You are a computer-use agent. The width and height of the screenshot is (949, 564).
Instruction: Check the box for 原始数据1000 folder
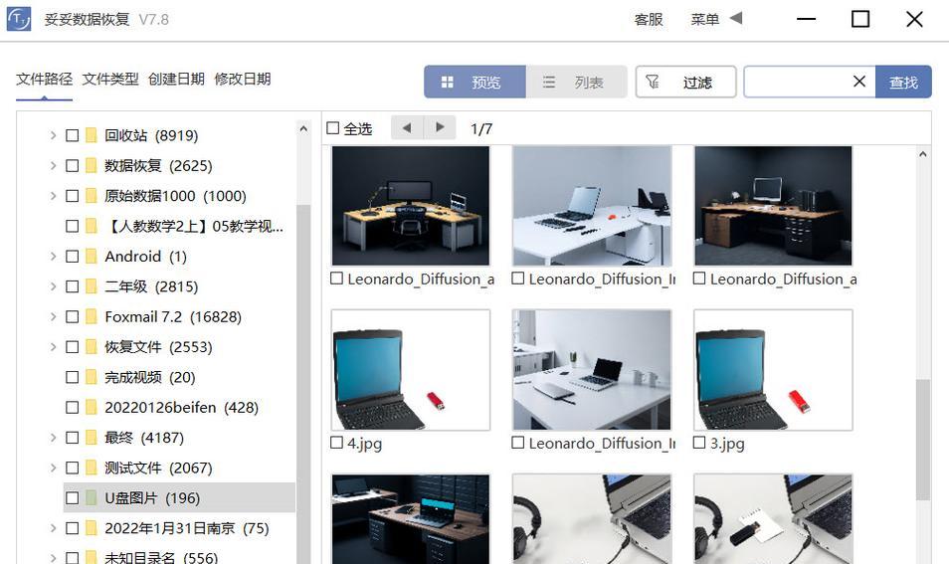[x=72, y=196]
